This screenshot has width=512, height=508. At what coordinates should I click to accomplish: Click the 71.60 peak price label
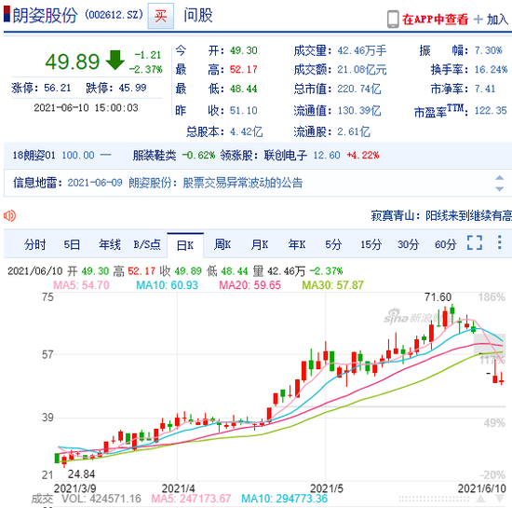coord(438,297)
